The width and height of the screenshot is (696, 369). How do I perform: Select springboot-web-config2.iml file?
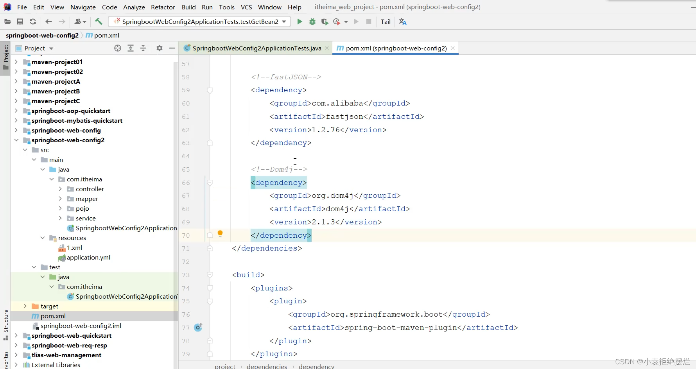click(81, 326)
